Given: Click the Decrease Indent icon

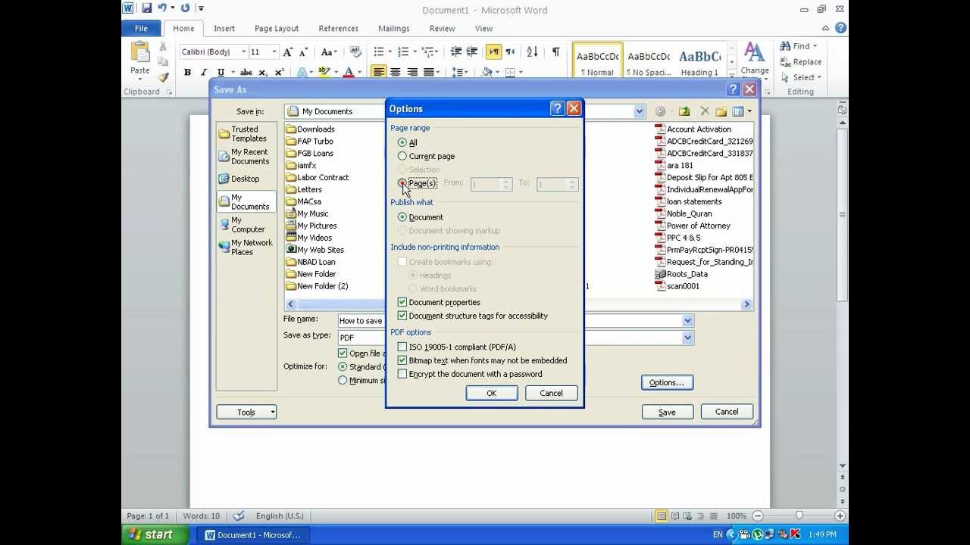Looking at the screenshot, I should tap(455, 52).
